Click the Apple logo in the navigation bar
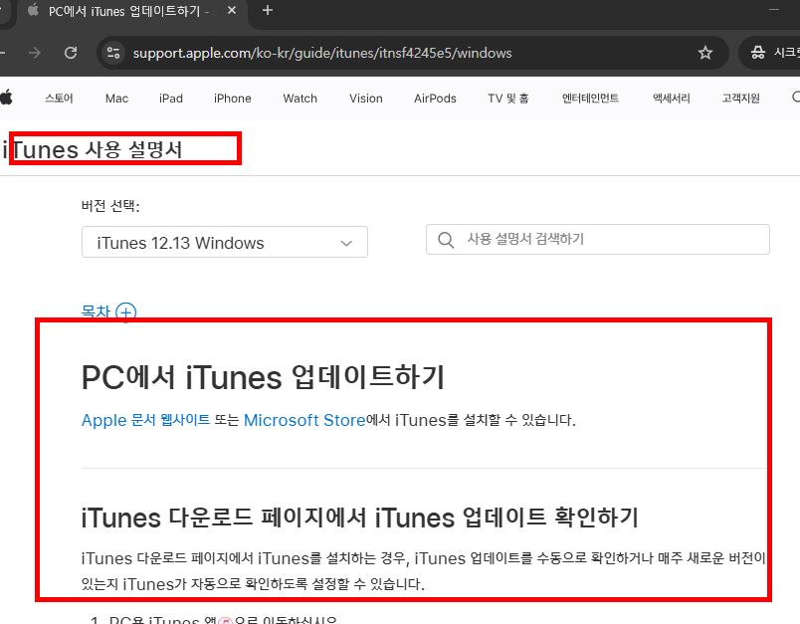The width and height of the screenshot is (800, 624). 10,98
